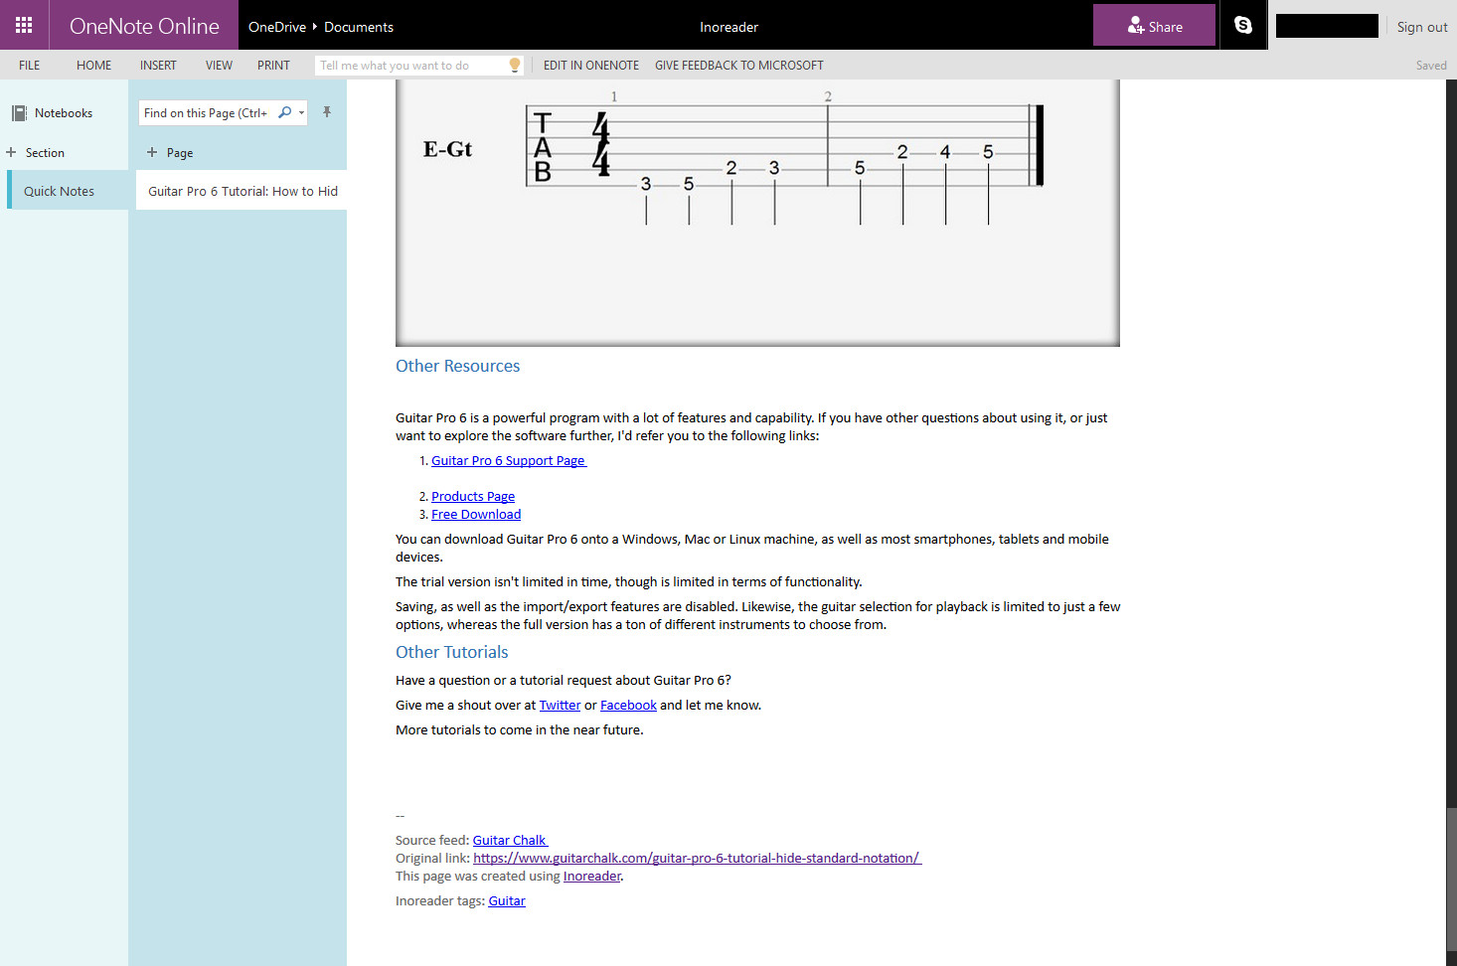The width and height of the screenshot is (1457, 966).
Task: Click the Other Tutorials heading
Action: [452, 652]
